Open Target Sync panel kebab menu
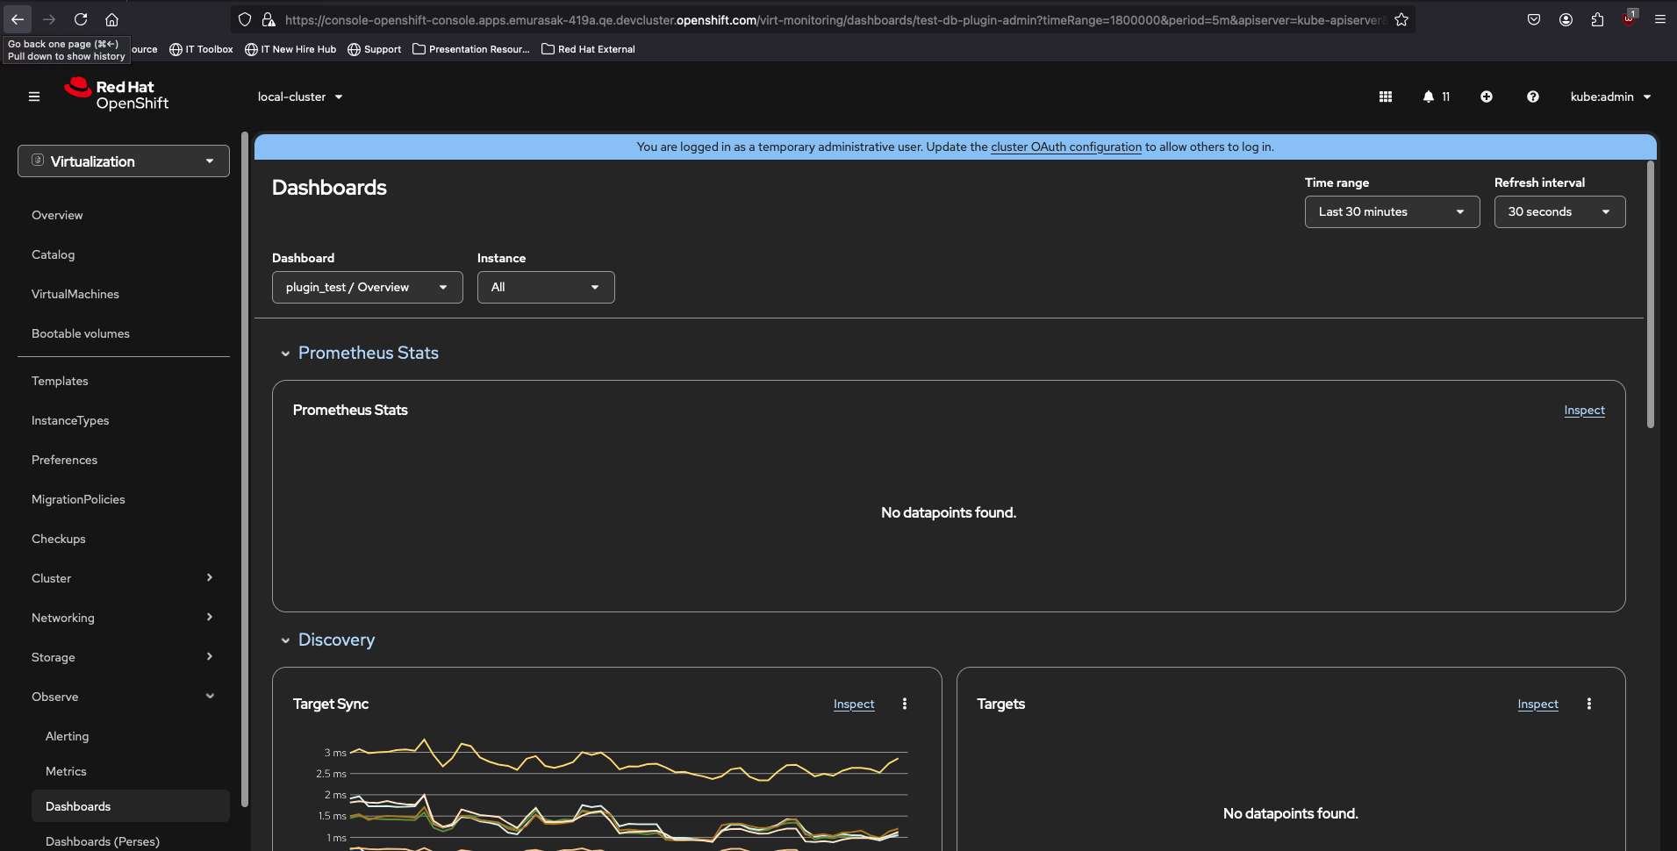The image size is (1677, 851). 905,704
